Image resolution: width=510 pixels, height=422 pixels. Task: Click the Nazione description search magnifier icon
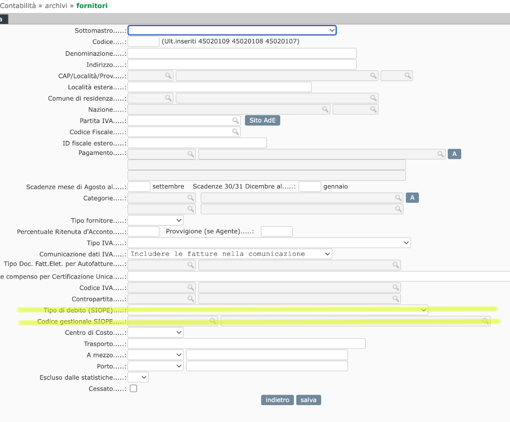[325, 109]
